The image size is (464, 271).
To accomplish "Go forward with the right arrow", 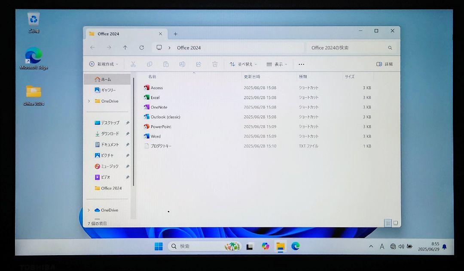I will (x=109, y=48).
